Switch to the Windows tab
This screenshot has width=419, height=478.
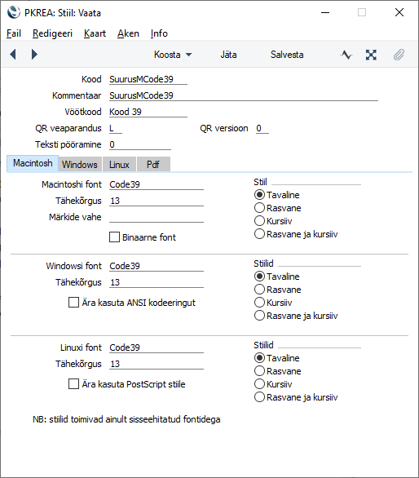80,164
